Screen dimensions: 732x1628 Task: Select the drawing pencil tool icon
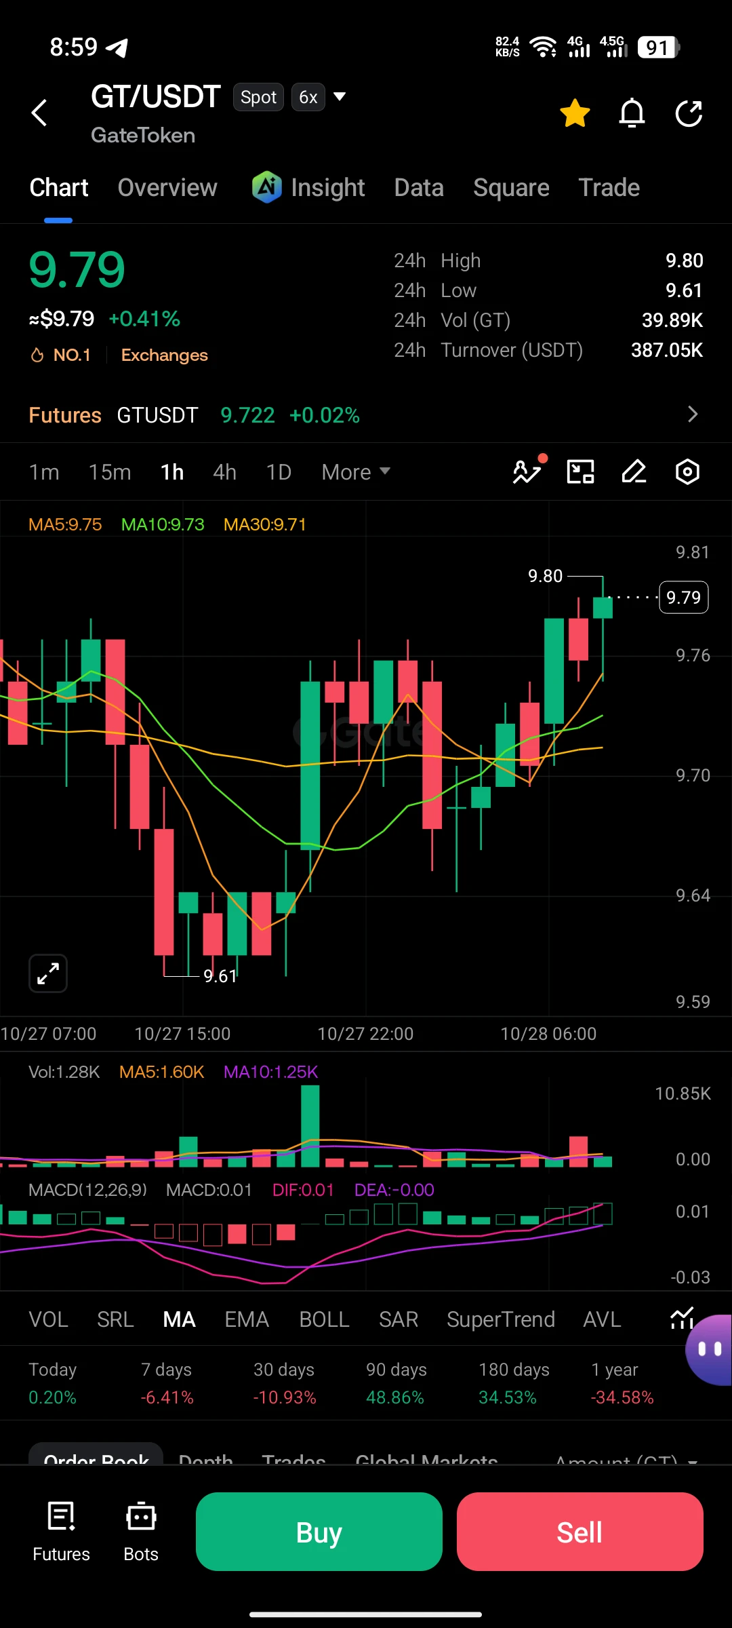tap(634, 471)
